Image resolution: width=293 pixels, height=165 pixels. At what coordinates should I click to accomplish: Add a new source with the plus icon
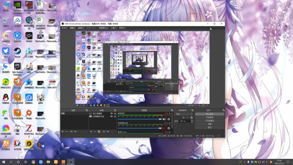click(x=91, y=132)
